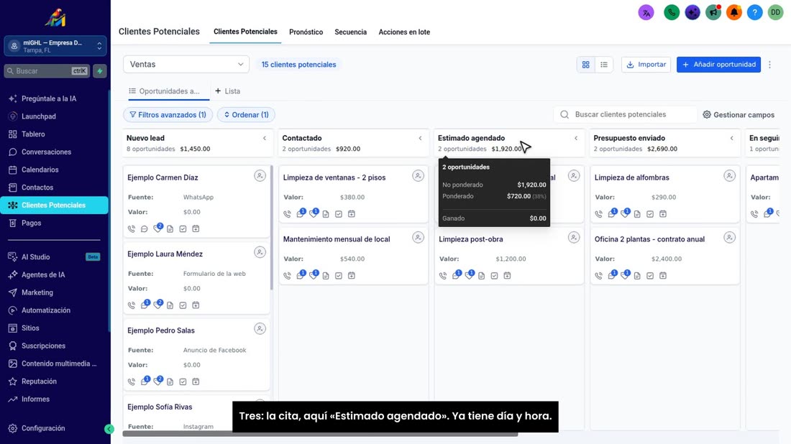
Task: Assign owner on Oficina 2 plantas card
Action: point(729,237)
